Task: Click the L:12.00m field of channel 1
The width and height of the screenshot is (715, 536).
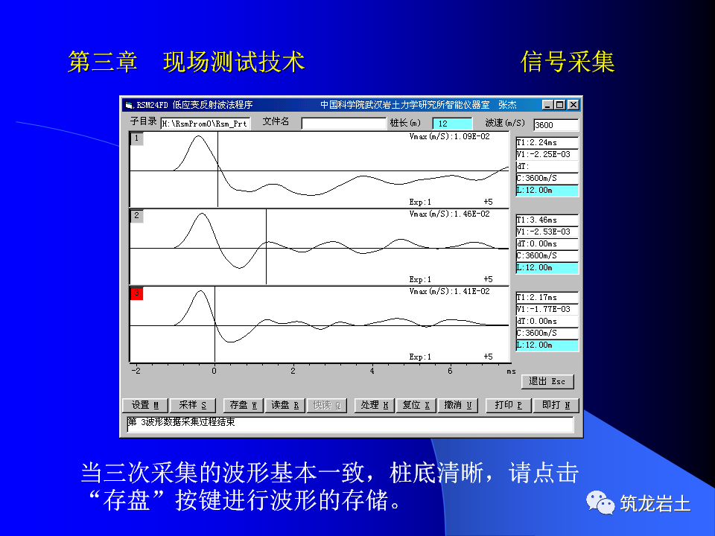Action: 547,190
